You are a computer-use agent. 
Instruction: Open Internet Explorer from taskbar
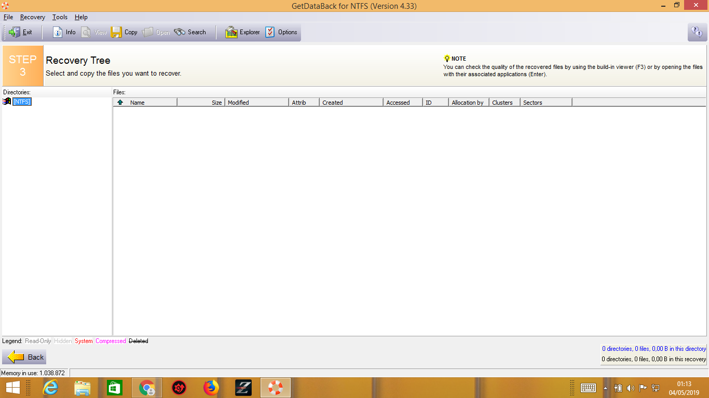[50, 388]
